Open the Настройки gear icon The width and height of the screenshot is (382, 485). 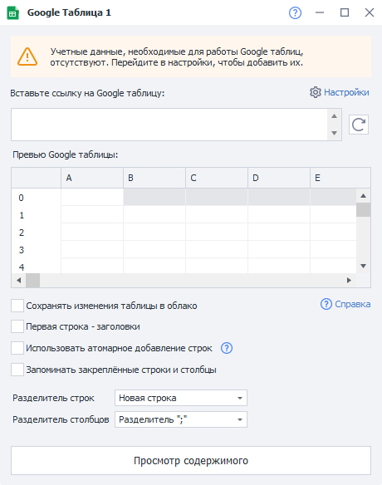[x=316, y=92]
